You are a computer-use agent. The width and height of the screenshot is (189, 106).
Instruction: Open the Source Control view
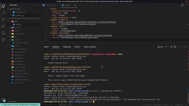tap(3, 19)
